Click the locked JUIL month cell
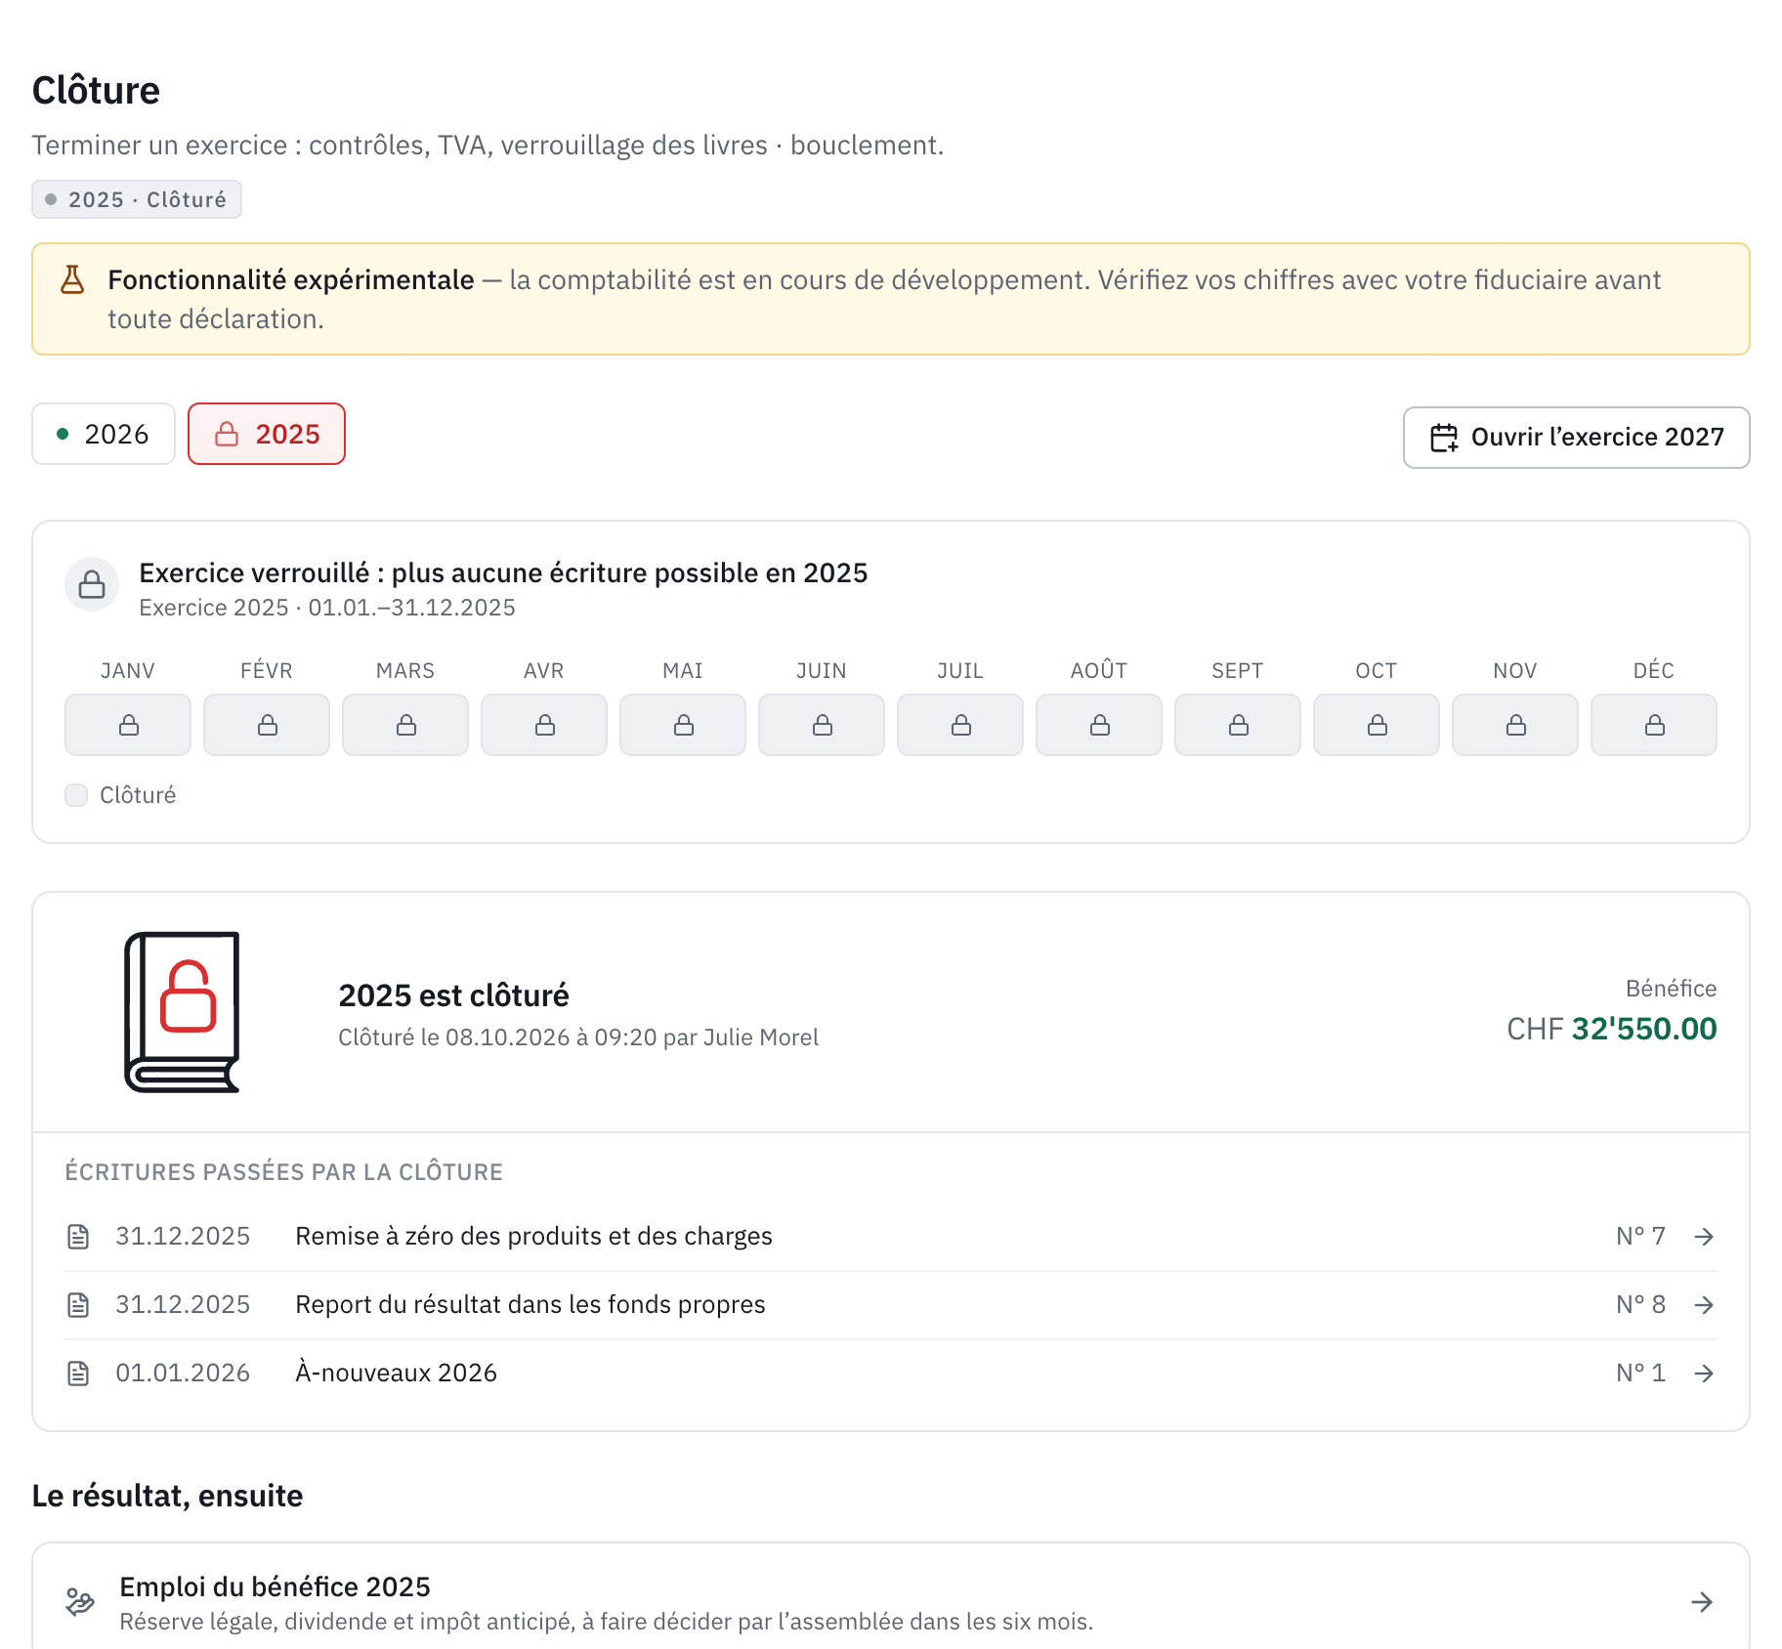 point(960,725)
